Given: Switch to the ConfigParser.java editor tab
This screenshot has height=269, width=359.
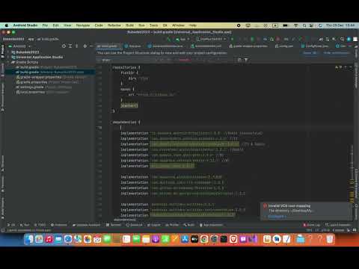Looking at the screenshot, I should pos(315,46).
